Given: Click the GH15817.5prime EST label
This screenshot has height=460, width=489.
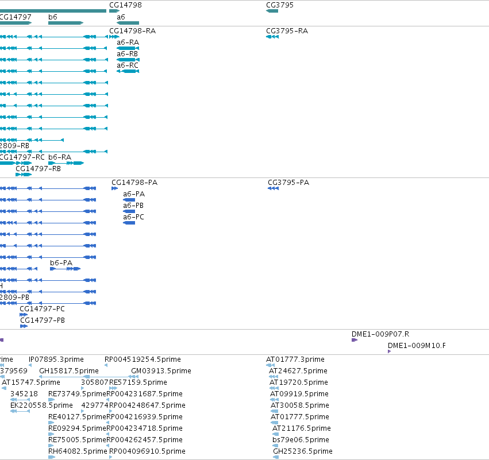Looking at the screenshot, I should [x=69, y=371].
